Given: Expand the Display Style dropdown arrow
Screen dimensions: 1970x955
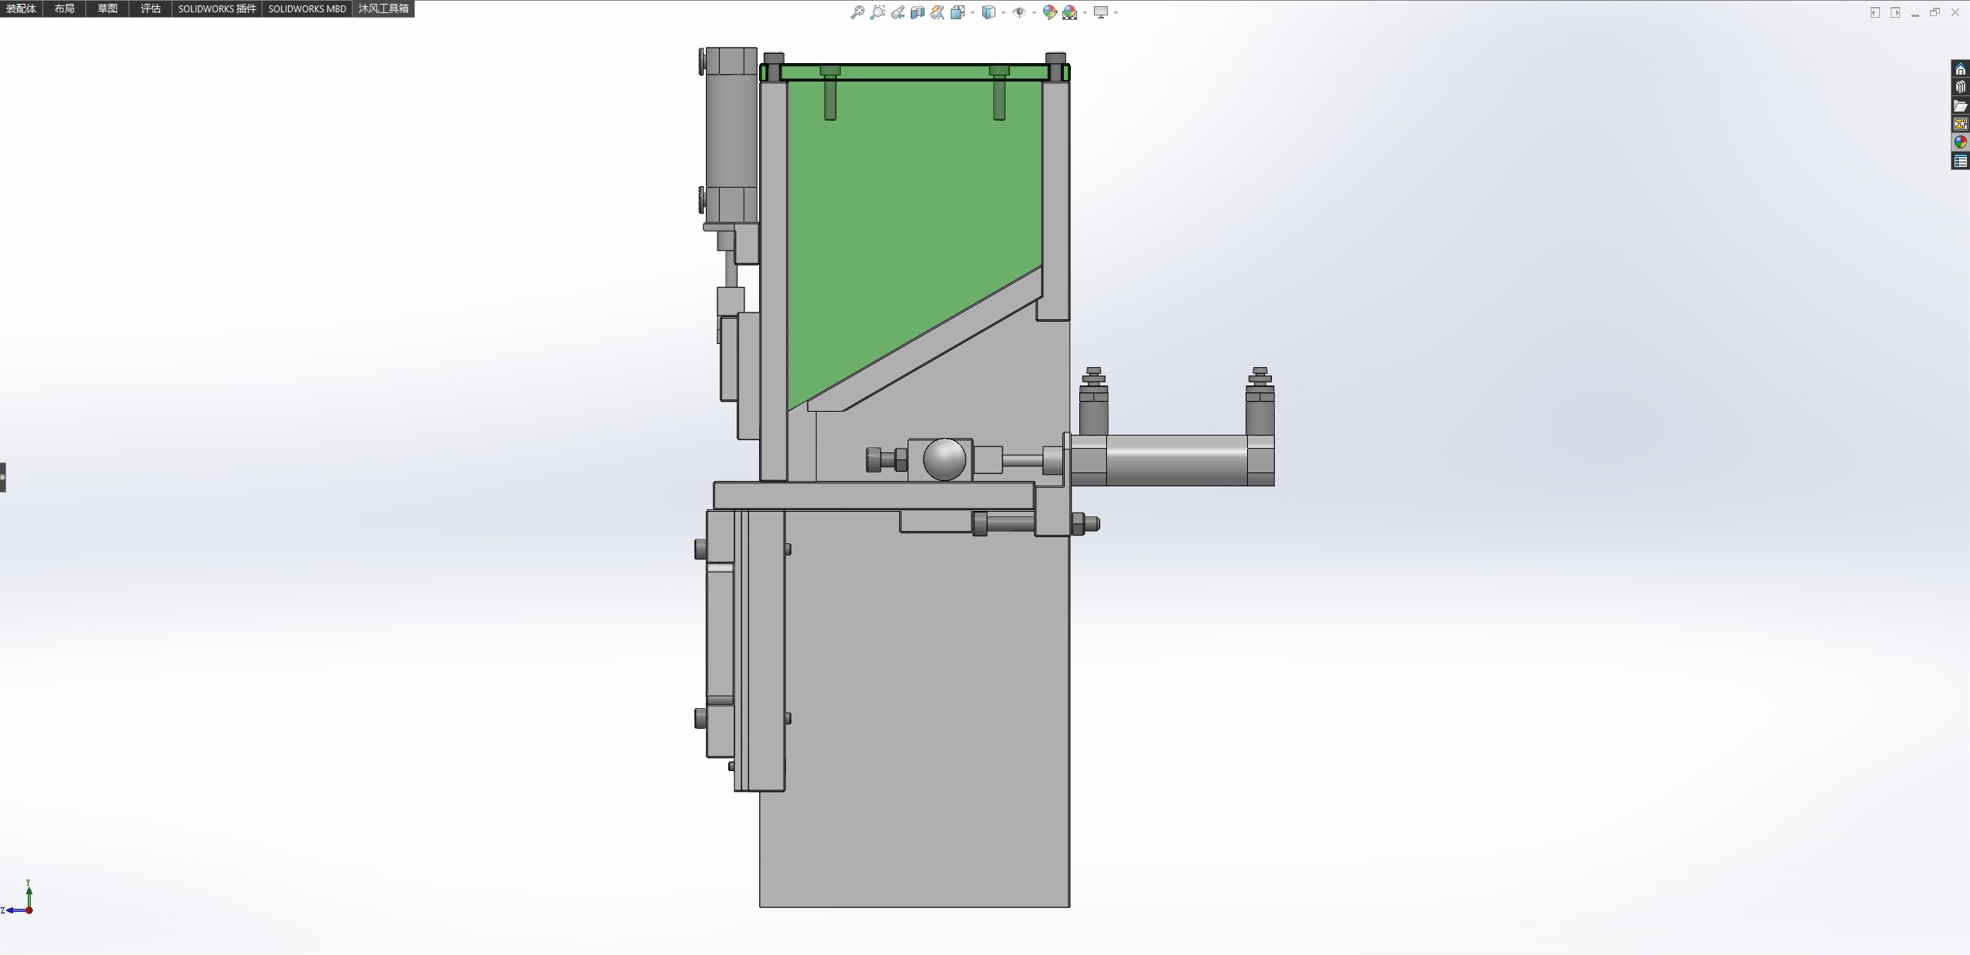Looking at the screenshot, I should (x=1003, y=12).
